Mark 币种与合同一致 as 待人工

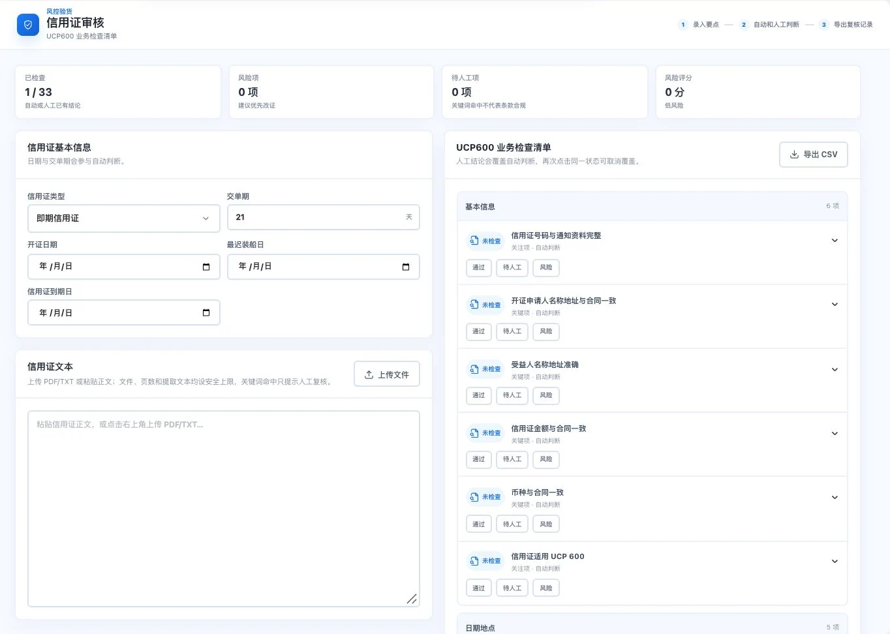pyautogui.click(x=512, y=524)
